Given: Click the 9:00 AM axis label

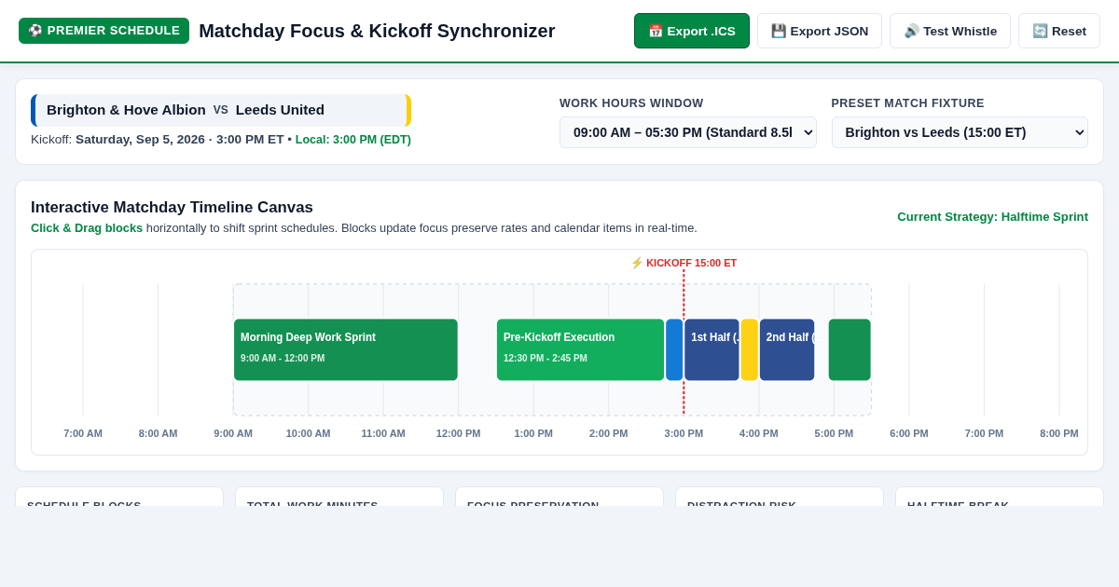Looking at the screenshot, I should (x=233, y=433).
